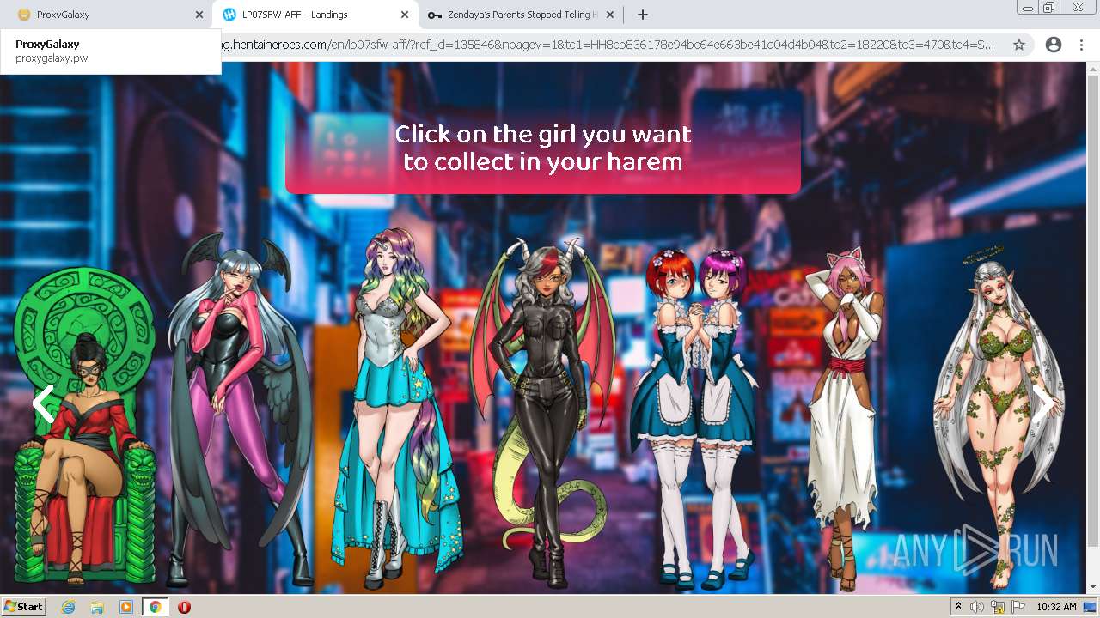This screenshot has height=618, width=1100.
Task: Pick the silver-haired elf in leaves
Action: pos(1000,416)
